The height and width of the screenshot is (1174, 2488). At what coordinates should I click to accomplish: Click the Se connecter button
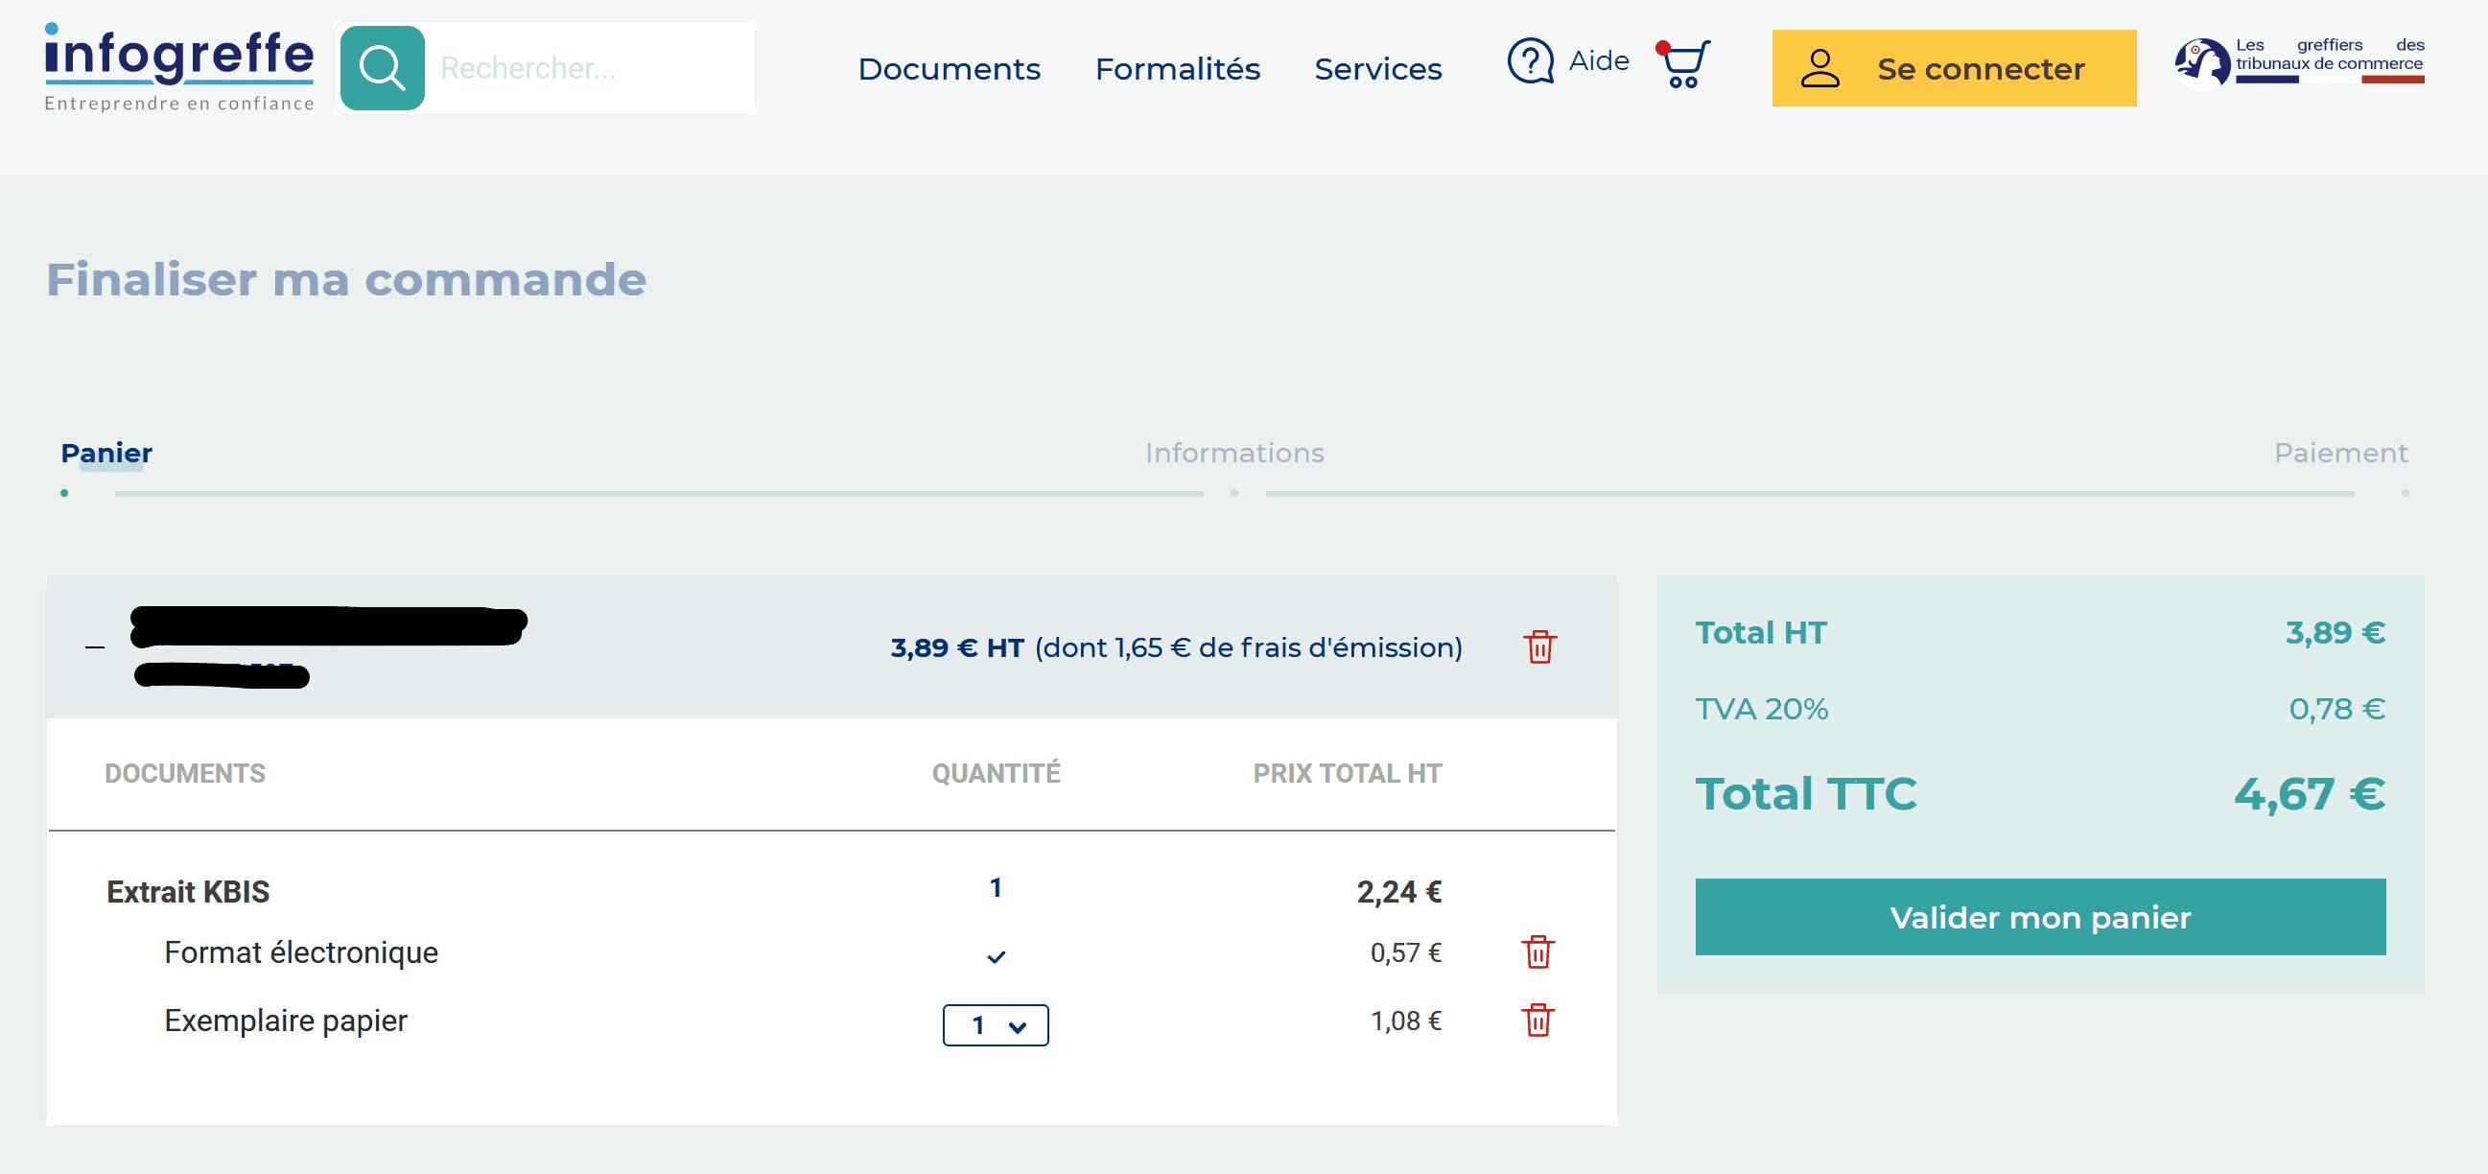tap(1953, 68)
